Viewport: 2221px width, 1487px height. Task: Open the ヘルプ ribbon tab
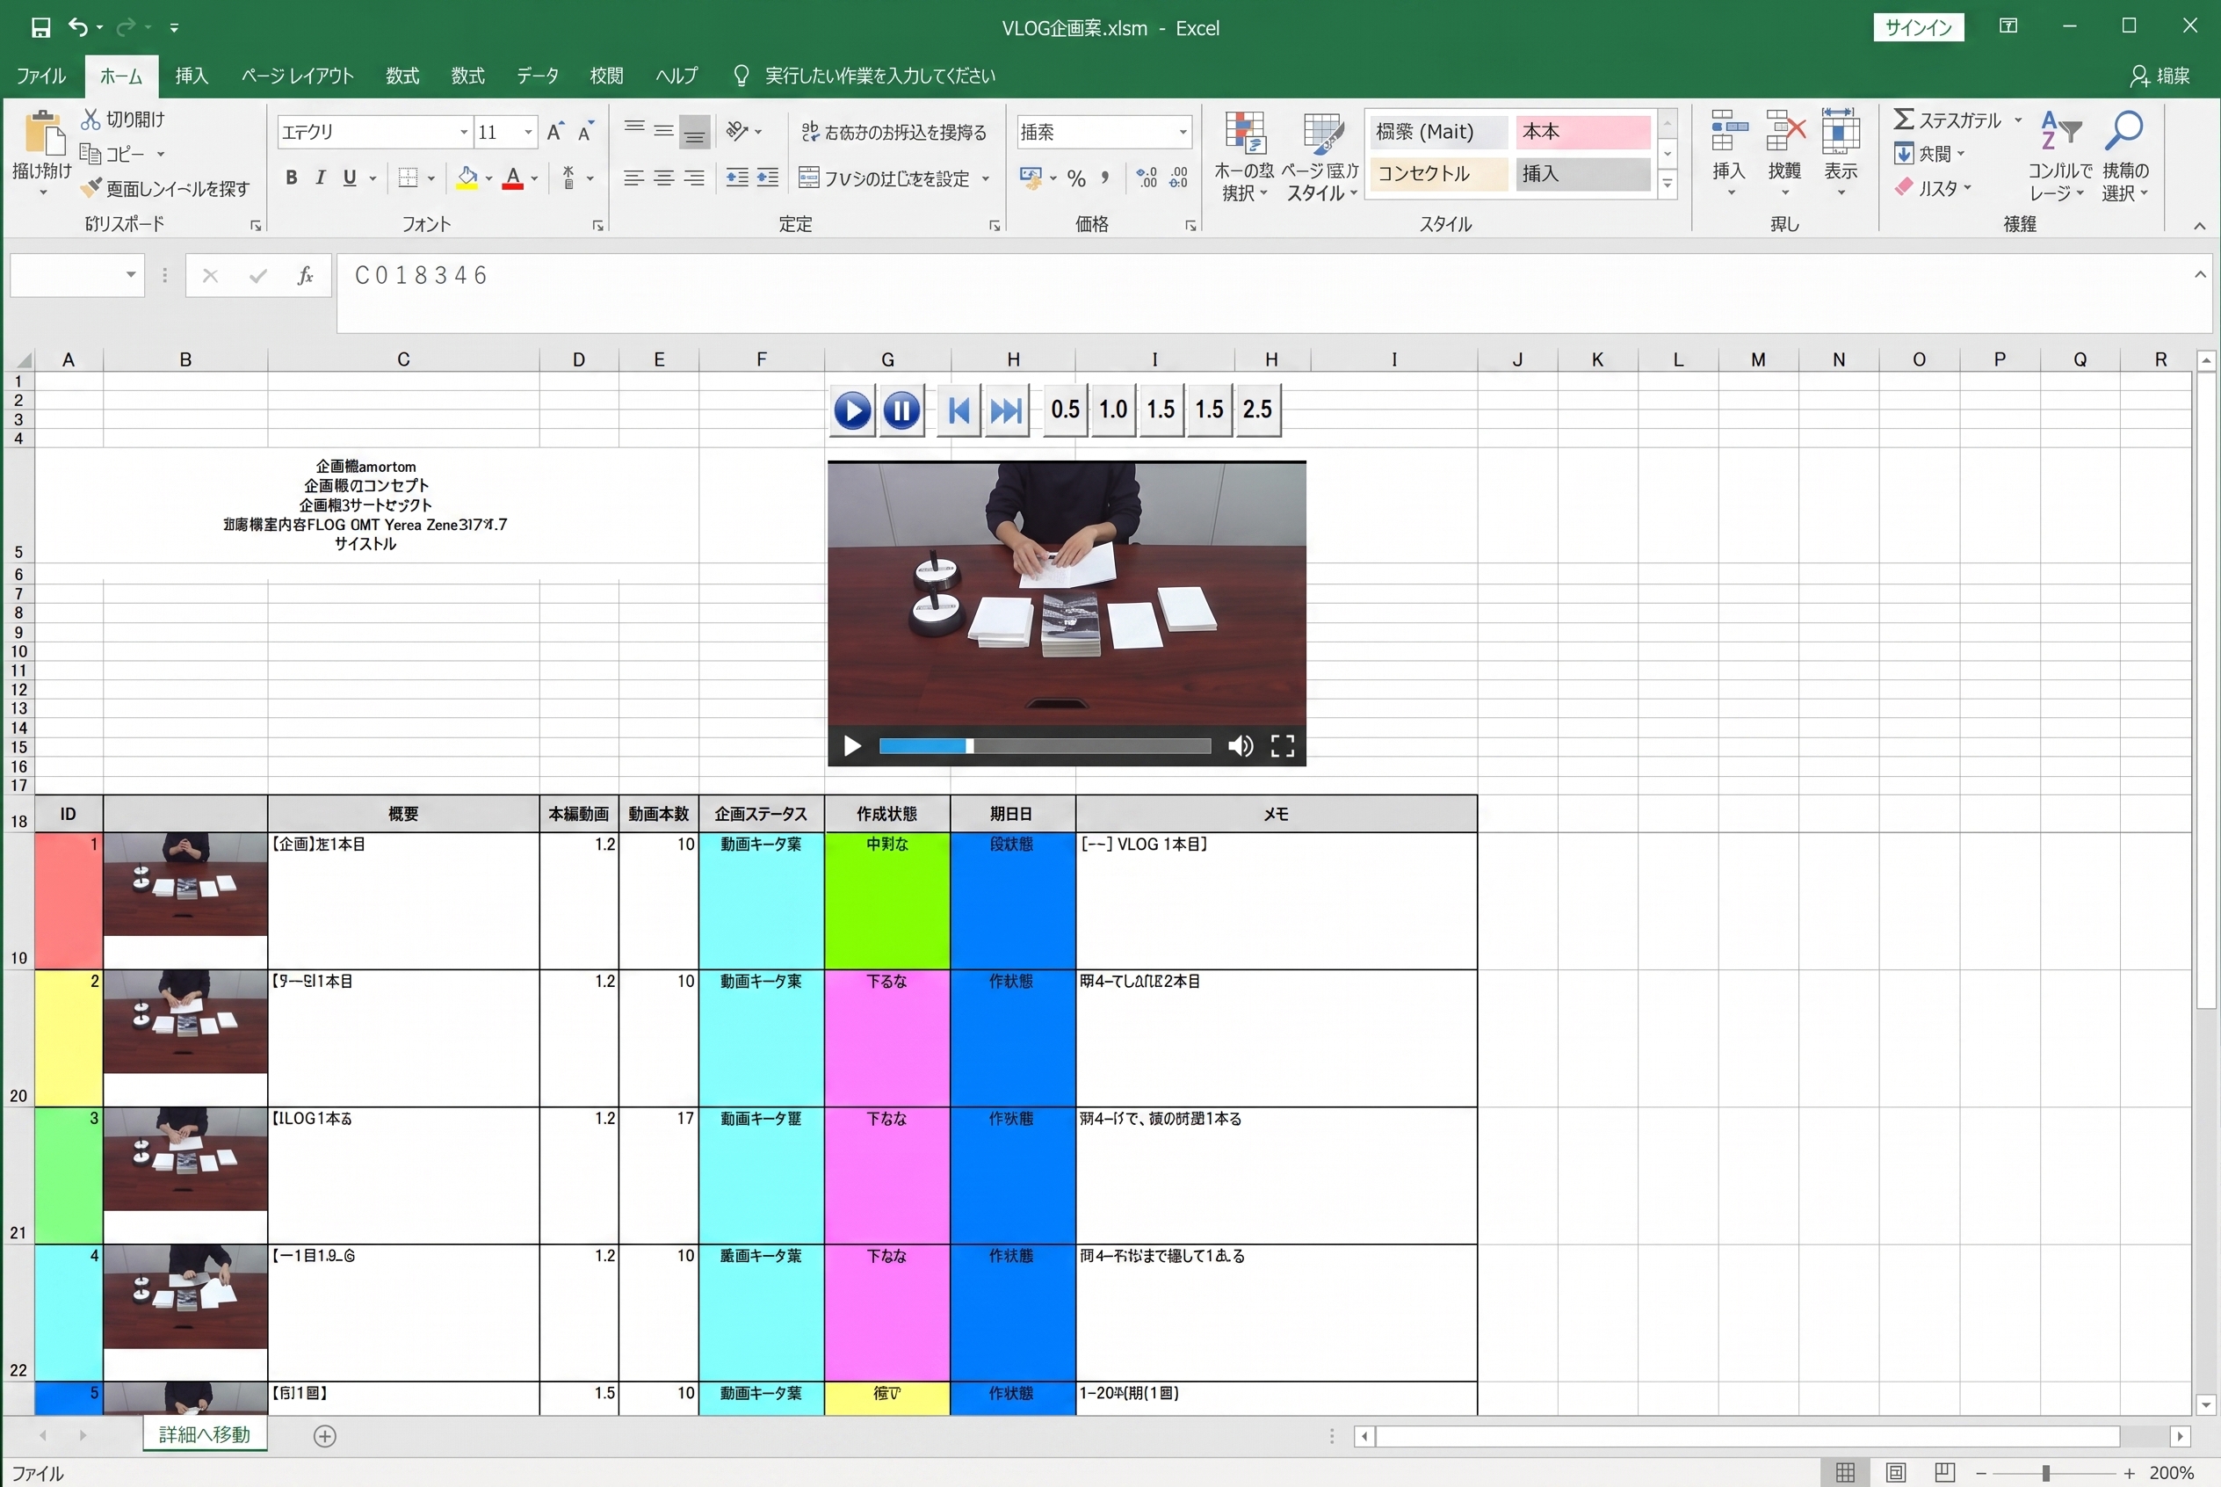click(676, 76)
